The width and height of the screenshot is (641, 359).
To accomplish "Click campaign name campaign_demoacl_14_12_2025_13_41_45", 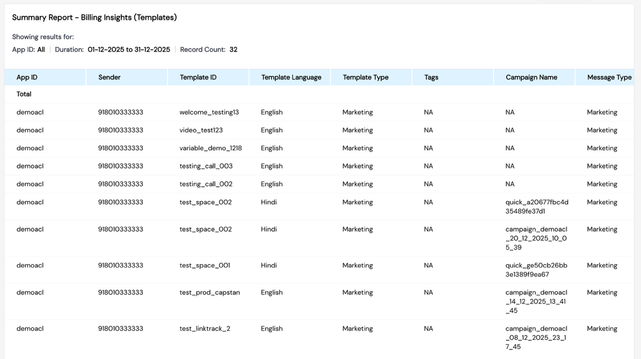I will 536,301.
